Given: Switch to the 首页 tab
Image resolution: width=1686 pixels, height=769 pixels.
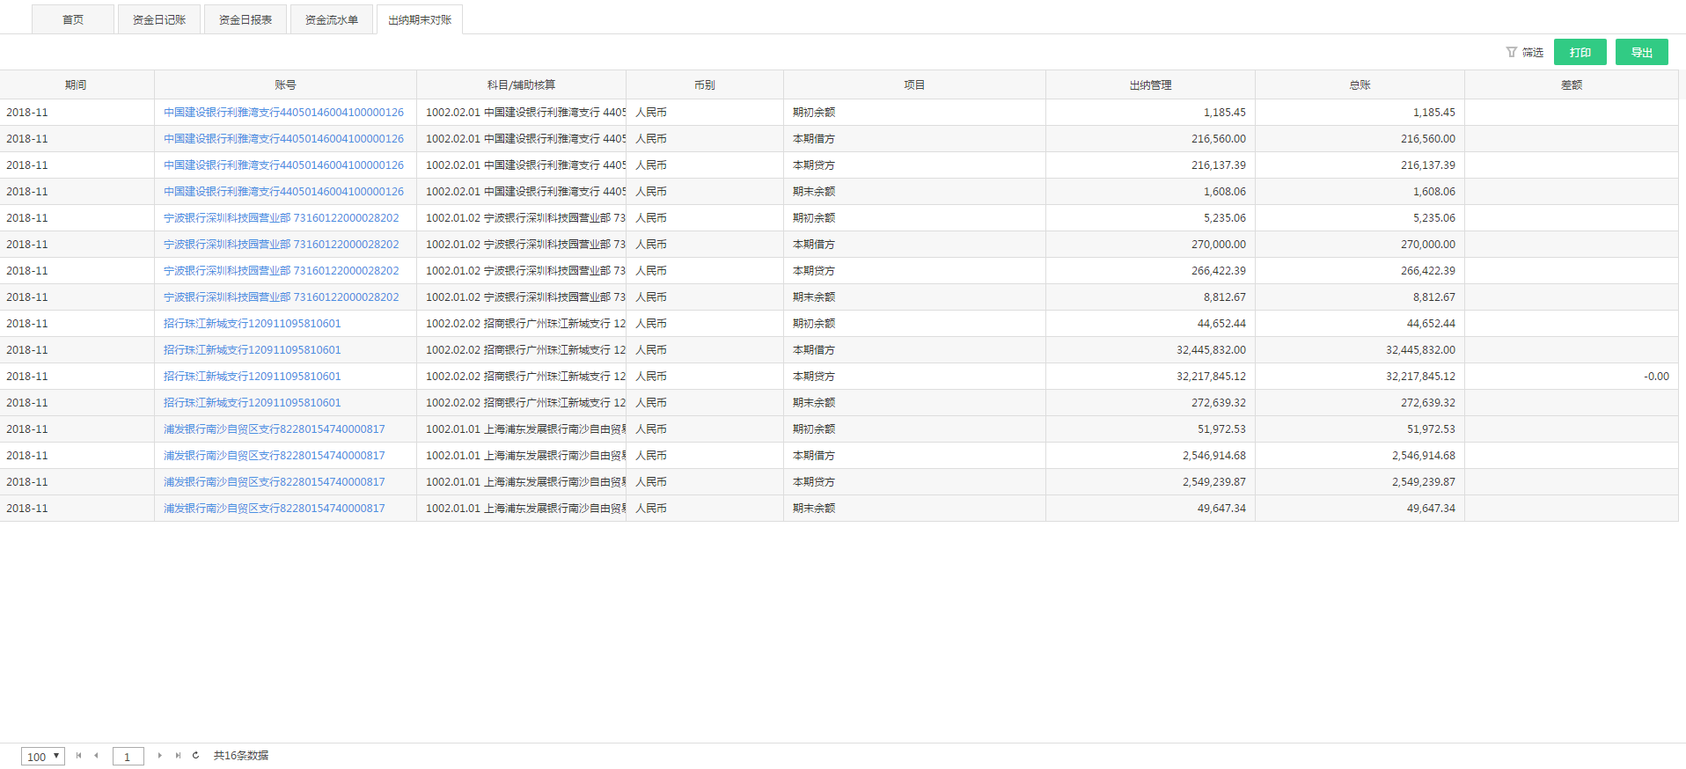Looking at the screenshot, I should click(x=73, y=19).
